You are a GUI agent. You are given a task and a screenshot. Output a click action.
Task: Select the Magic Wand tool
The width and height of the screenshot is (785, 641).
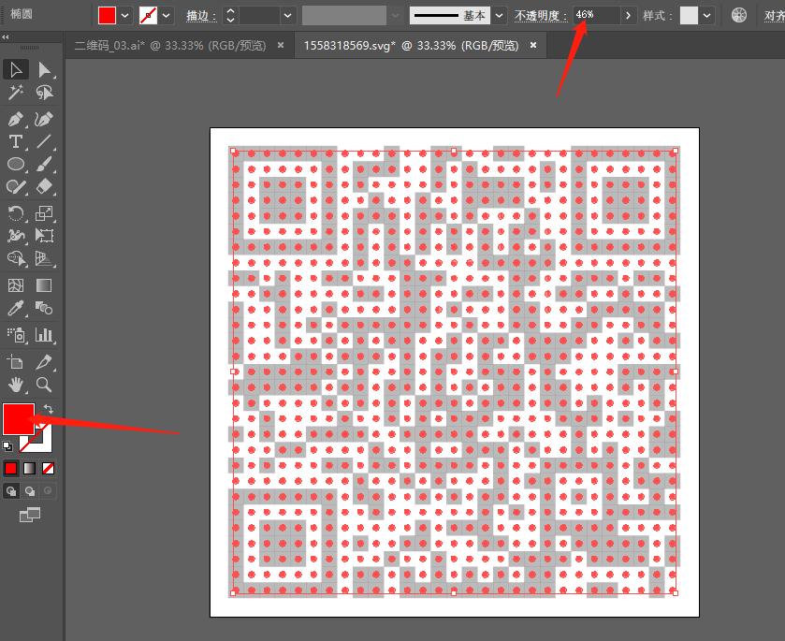16,92
